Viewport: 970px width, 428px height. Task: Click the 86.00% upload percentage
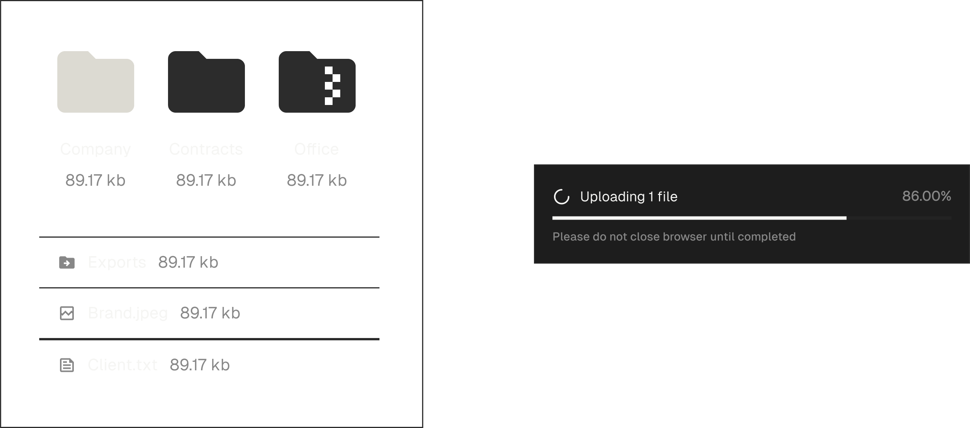coord(927,196)
